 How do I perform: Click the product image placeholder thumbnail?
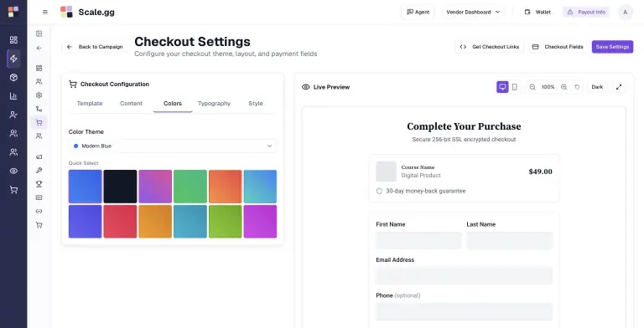[x=386, y=172]
